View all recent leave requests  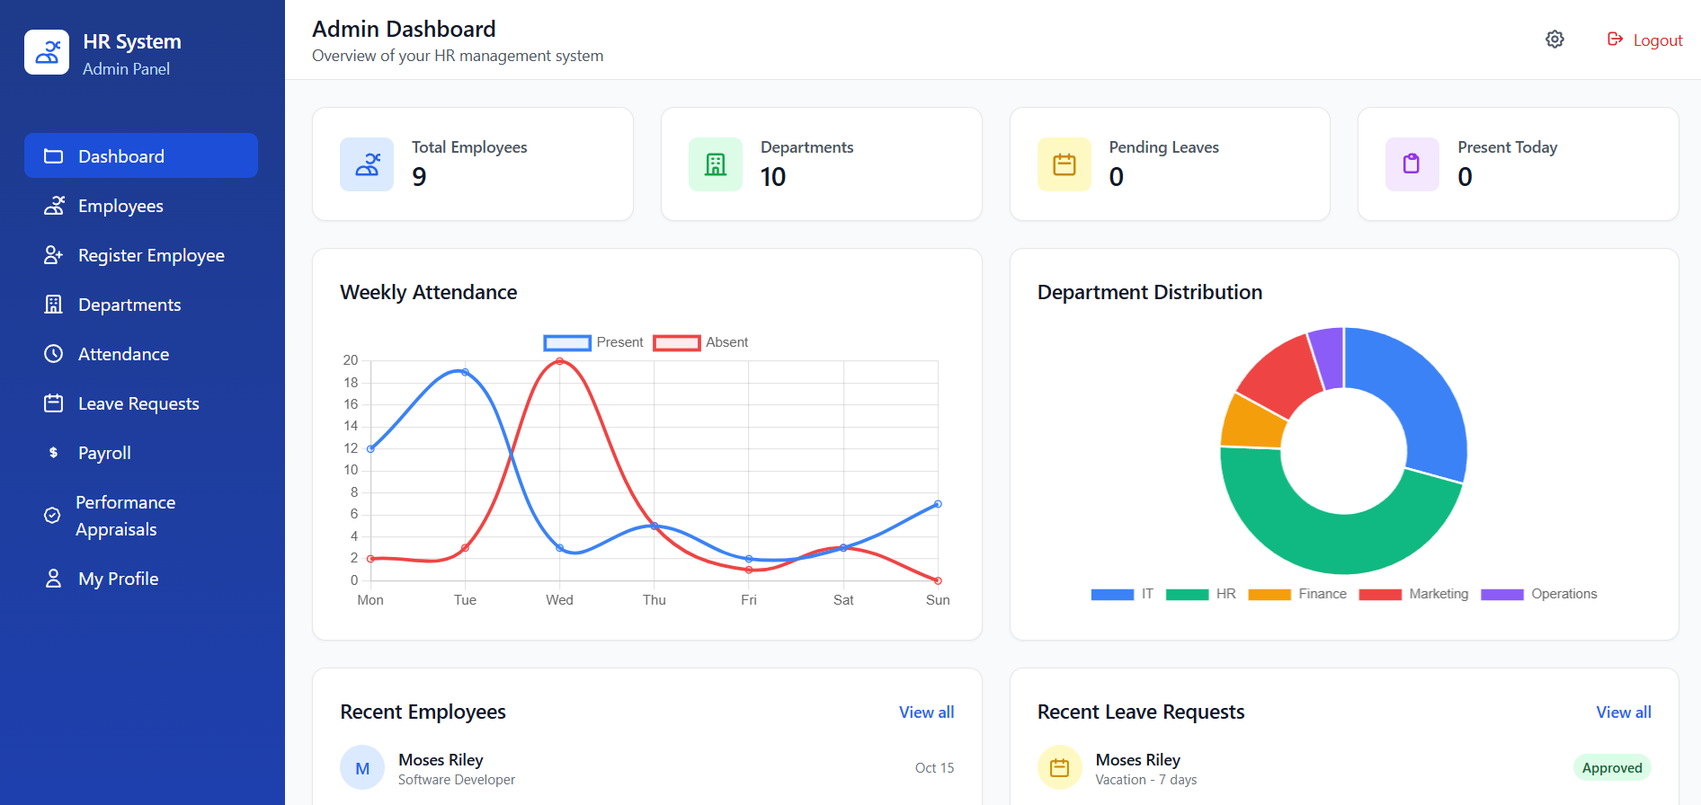tap(1623, 712)
